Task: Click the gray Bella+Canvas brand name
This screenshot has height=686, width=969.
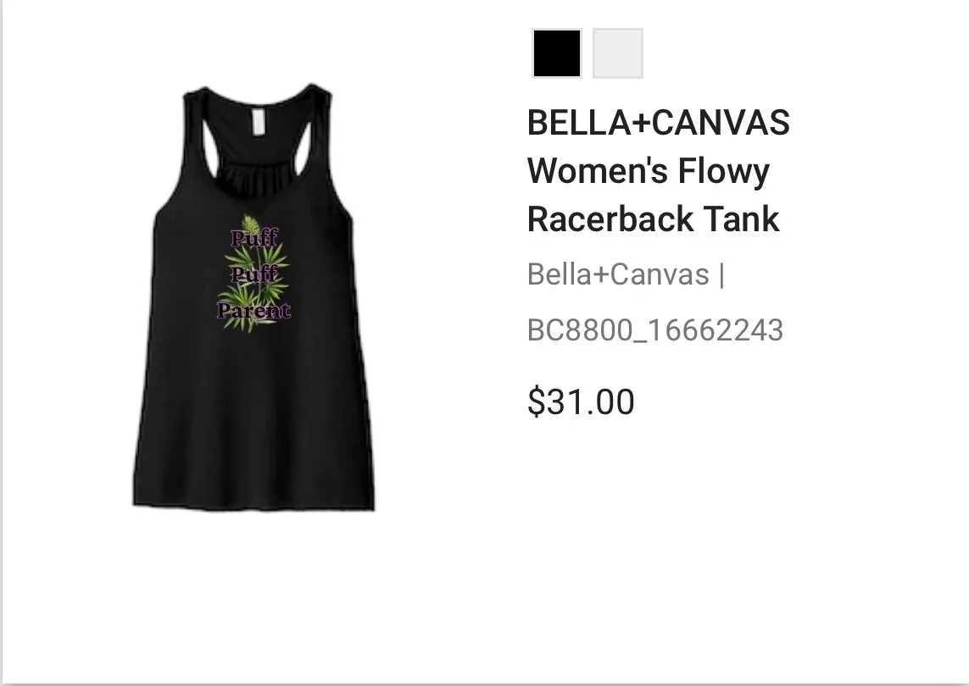Action: click(618, 274)
